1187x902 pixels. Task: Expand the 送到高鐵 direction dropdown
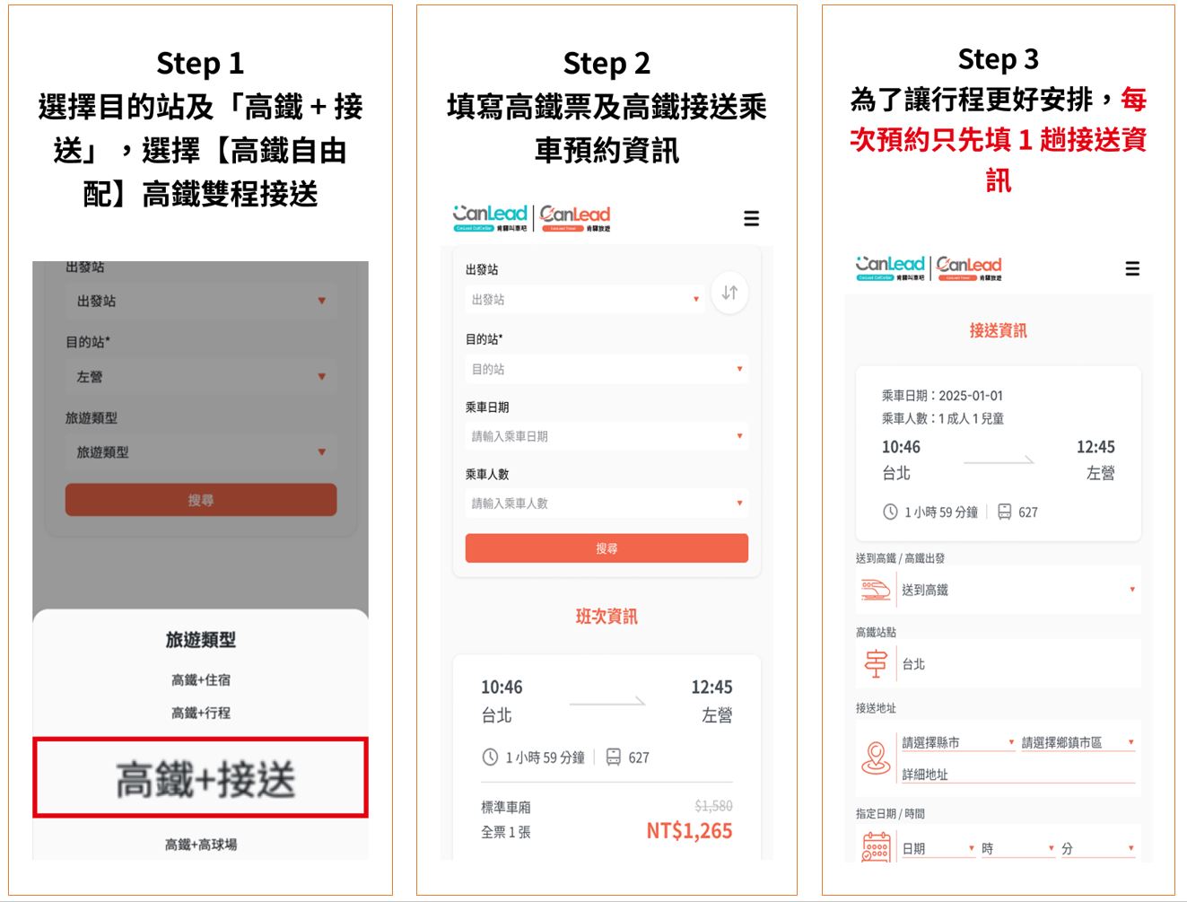pyautogui.click(x=1017, y=590)
